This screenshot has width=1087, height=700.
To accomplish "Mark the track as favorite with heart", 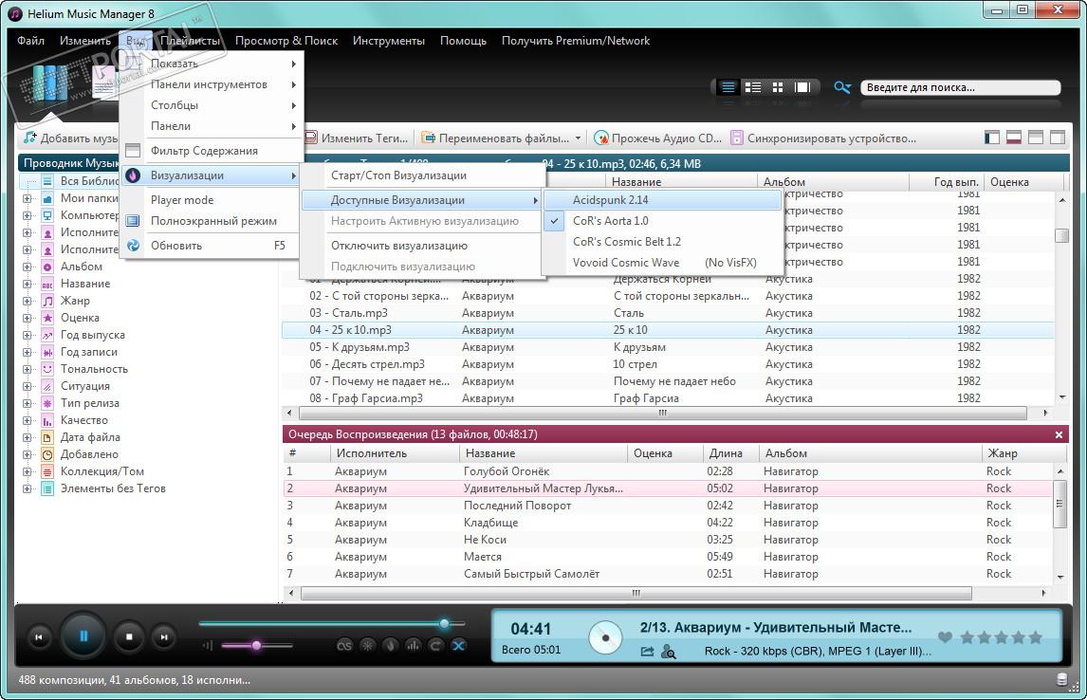I will point(944,637).
